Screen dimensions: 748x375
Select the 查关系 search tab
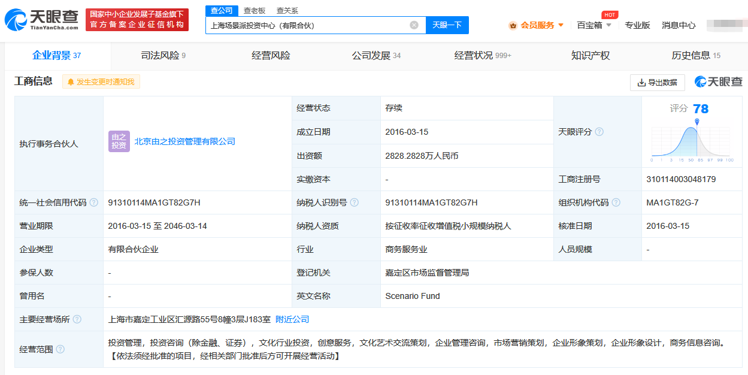287,11
